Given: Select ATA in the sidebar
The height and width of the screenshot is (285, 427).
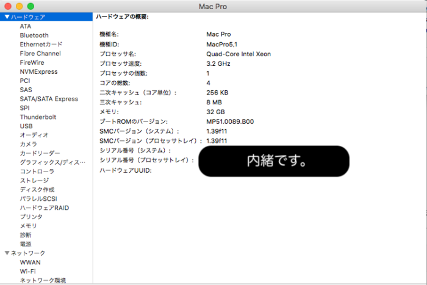Looking at the screenshot, I should [x=25, y=26].
